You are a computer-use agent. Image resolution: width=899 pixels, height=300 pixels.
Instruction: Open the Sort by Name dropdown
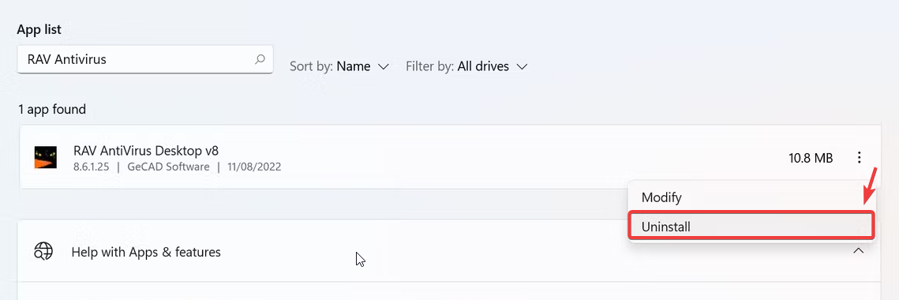[x=339, y=66]
